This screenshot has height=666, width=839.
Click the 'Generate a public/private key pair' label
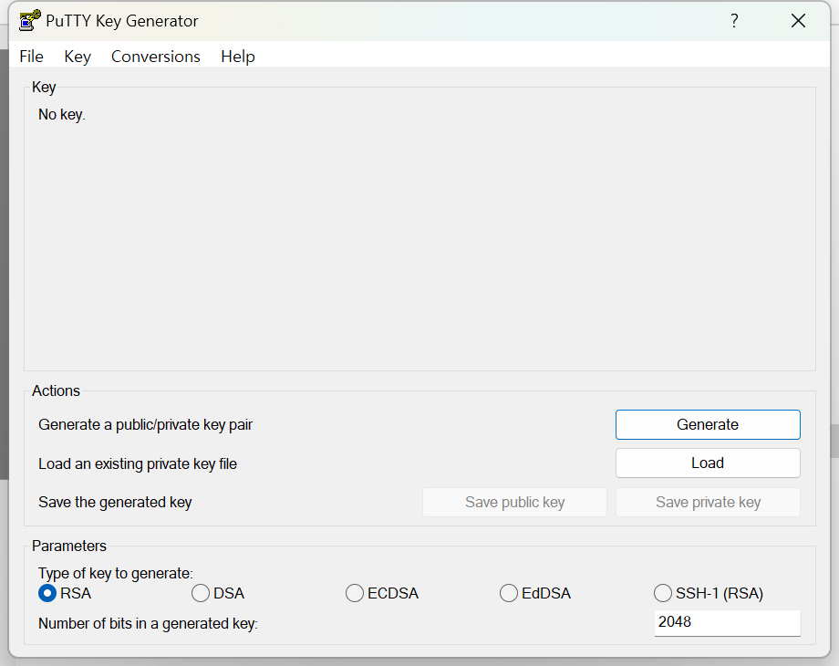(x=145, y=424)
